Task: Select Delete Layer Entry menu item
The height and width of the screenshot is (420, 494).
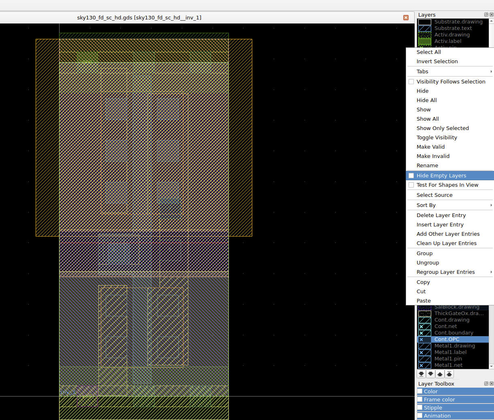Action: (441, 215)
